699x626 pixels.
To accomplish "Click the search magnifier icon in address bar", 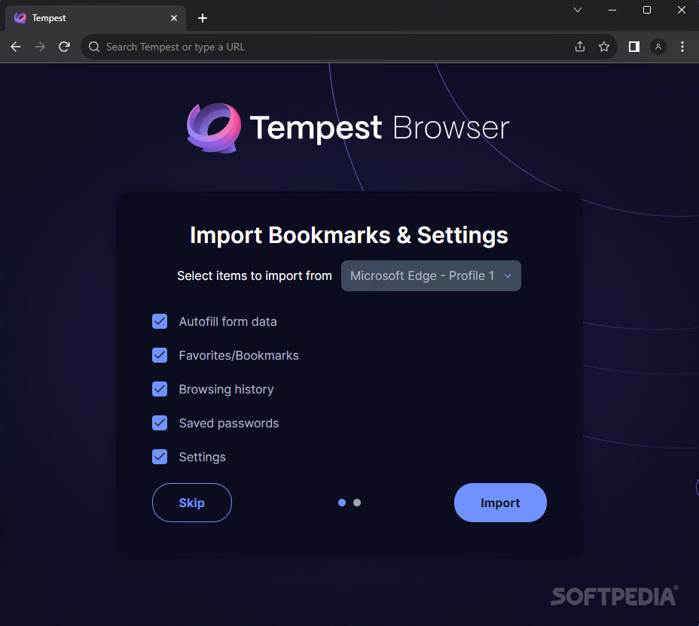I will coord(94,47).
